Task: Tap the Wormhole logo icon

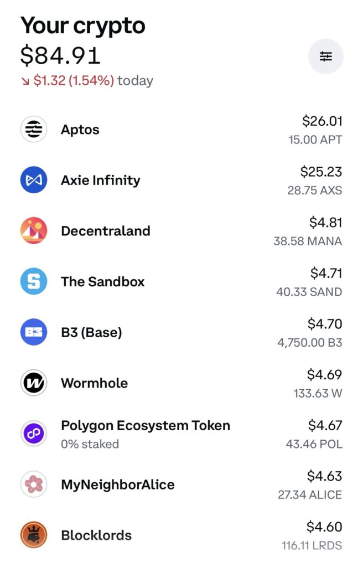Action: 34,383
